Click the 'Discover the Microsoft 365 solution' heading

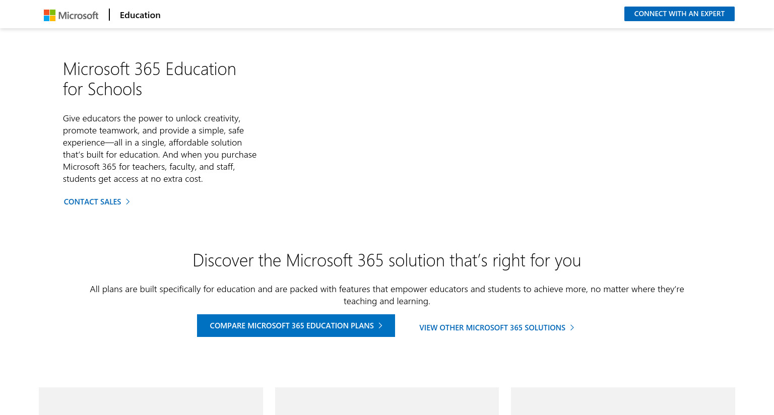pos(387,260)
